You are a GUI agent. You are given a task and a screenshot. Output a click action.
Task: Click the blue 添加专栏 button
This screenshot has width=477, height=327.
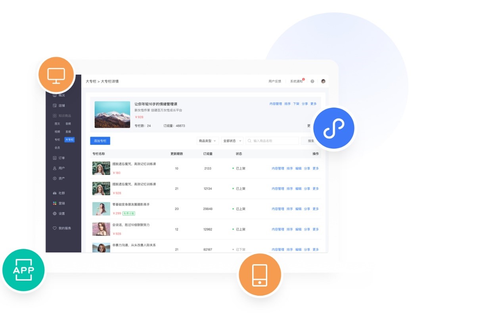100,141
